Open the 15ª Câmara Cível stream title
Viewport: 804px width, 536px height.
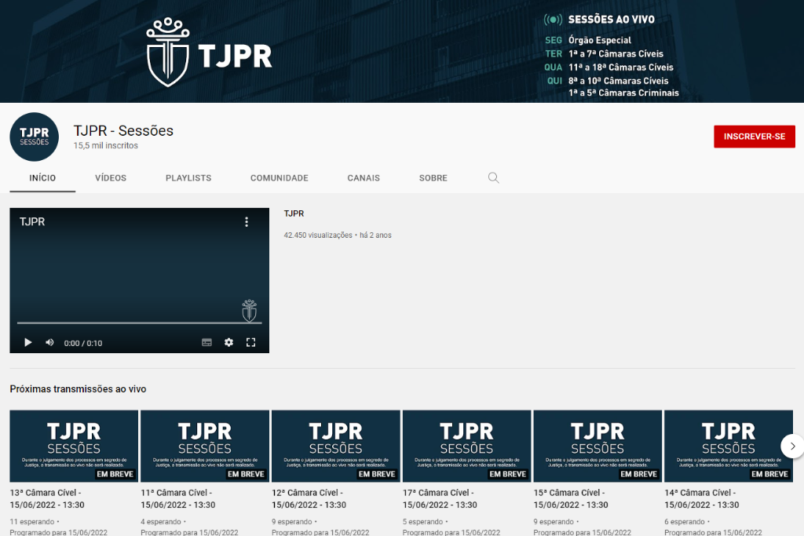click(571, 498)
